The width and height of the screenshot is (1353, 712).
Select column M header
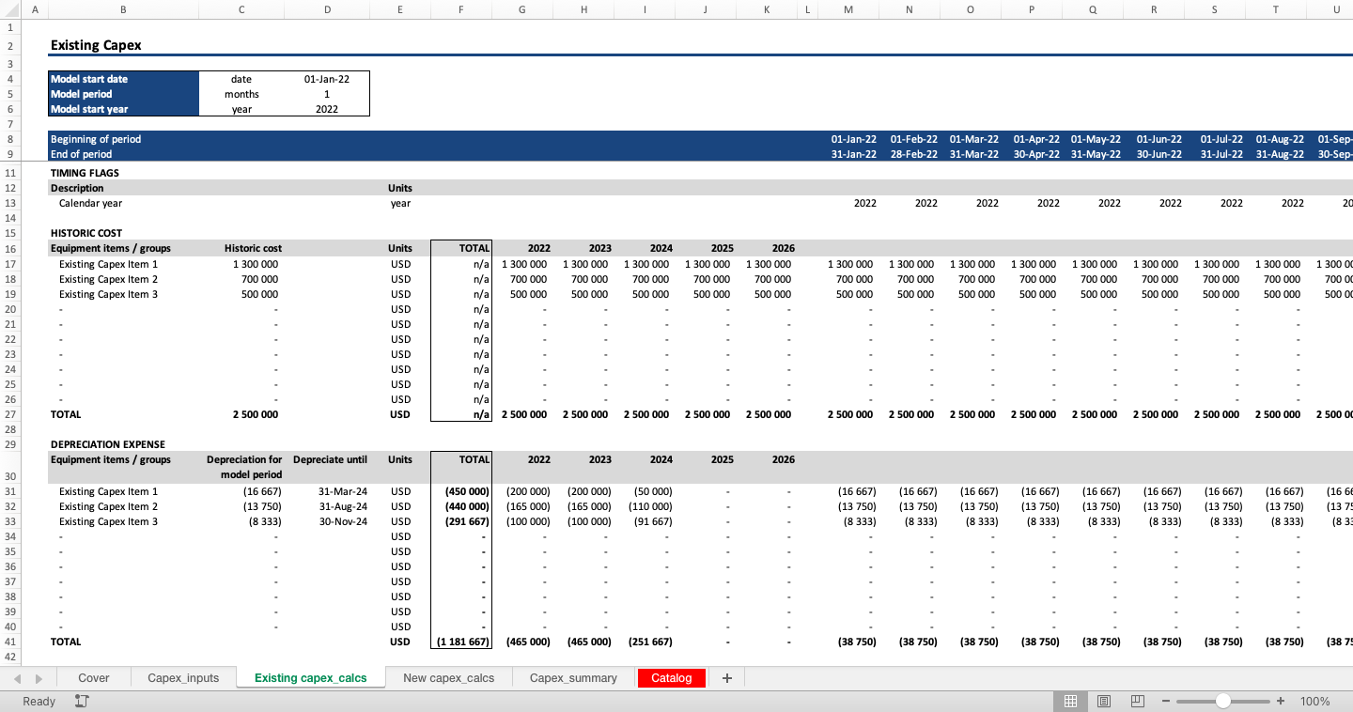pos(848,9)
